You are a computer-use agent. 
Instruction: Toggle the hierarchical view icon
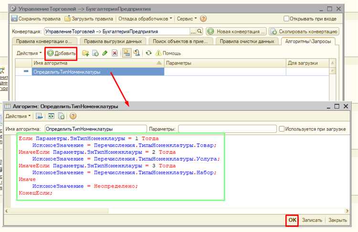[126, 53]
